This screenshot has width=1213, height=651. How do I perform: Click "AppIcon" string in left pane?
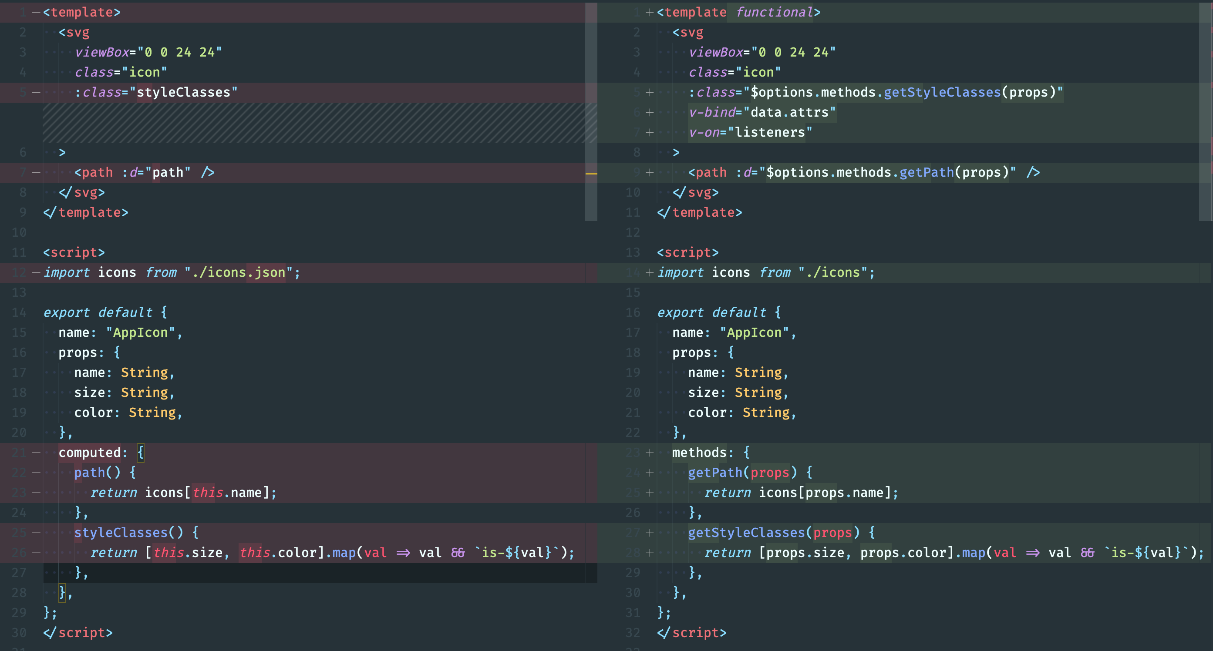(140, 332)
